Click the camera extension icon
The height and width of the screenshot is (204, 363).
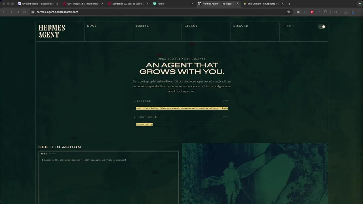point(298,12)
